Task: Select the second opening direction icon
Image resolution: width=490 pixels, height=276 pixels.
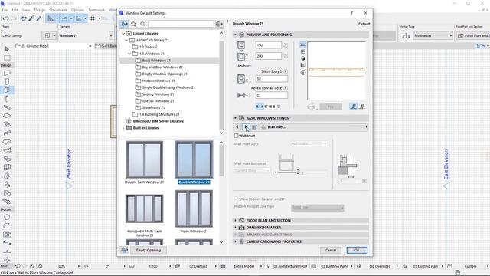Action: (x=362, y=107)
